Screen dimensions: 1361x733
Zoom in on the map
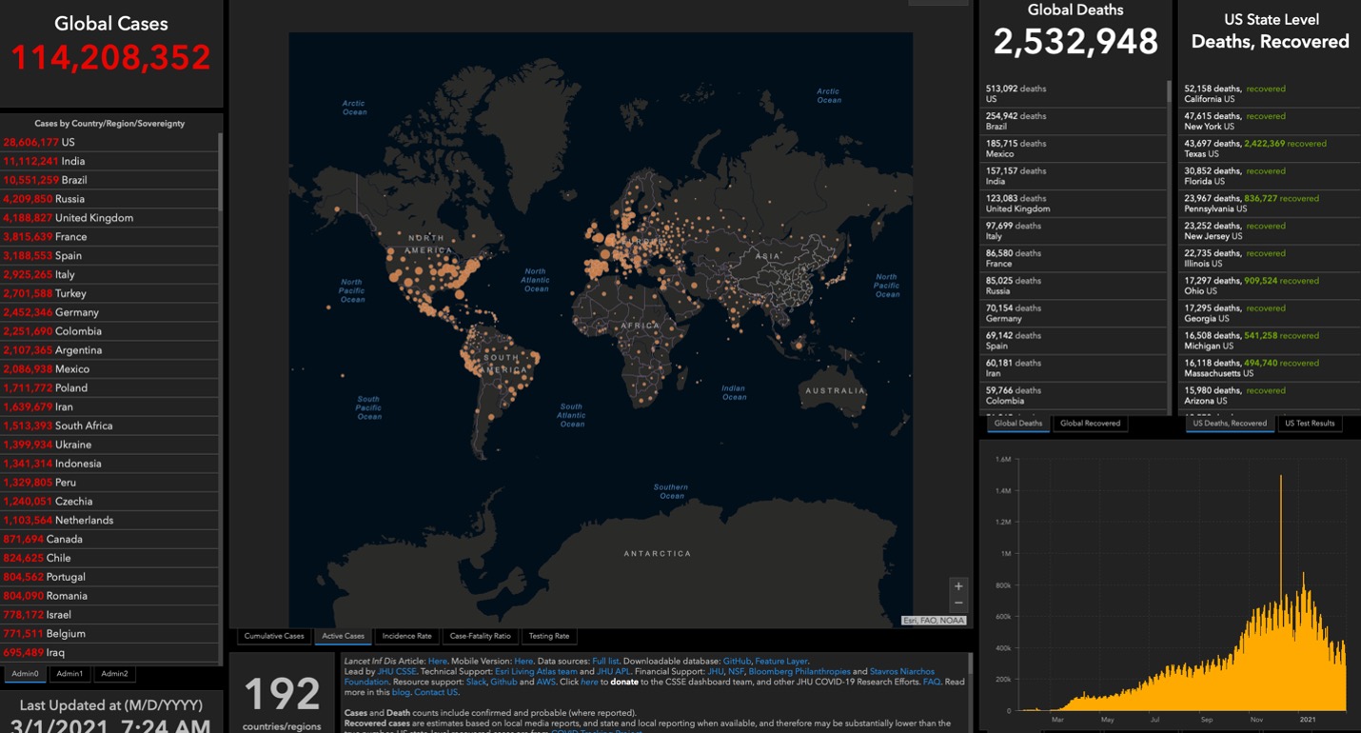[x=957, y=585]
